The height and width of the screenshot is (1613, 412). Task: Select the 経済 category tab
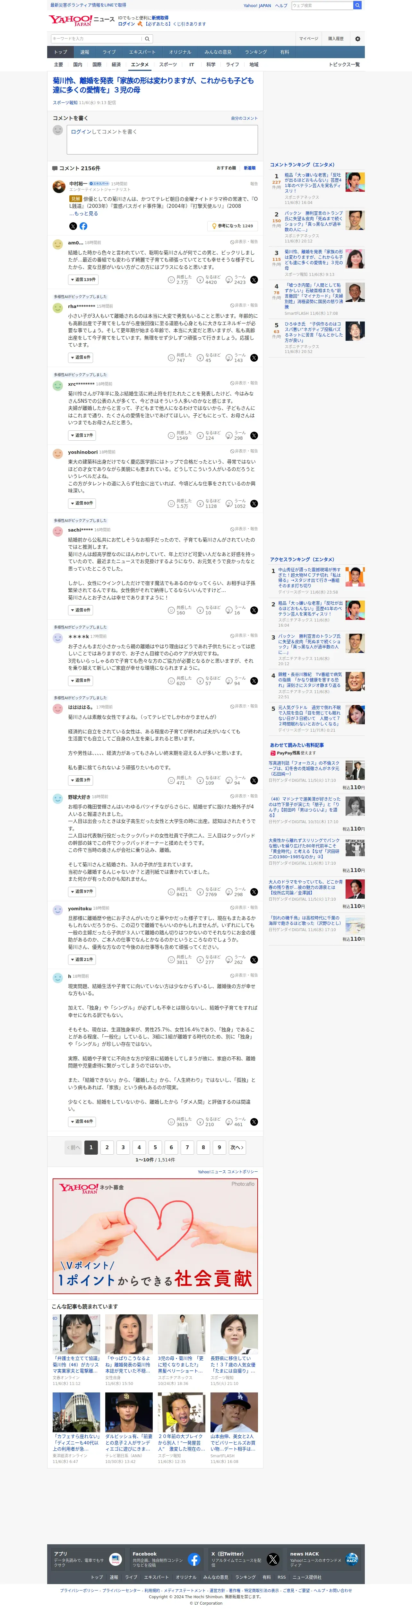[116, 65]
